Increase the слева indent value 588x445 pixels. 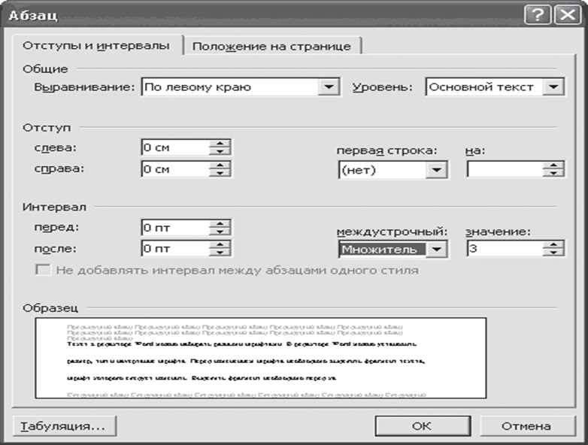click(x=220, y=144)
